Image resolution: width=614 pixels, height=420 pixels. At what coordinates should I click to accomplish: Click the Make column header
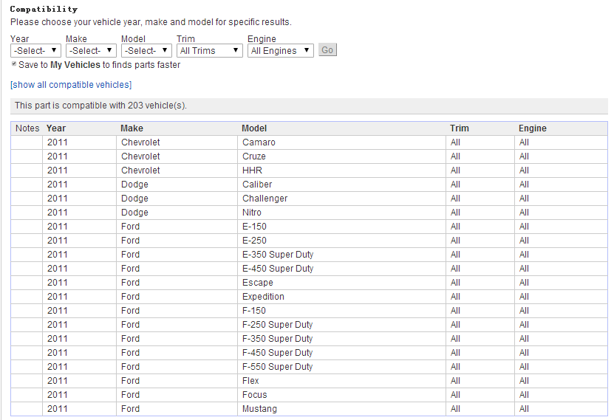click(132, 128)
